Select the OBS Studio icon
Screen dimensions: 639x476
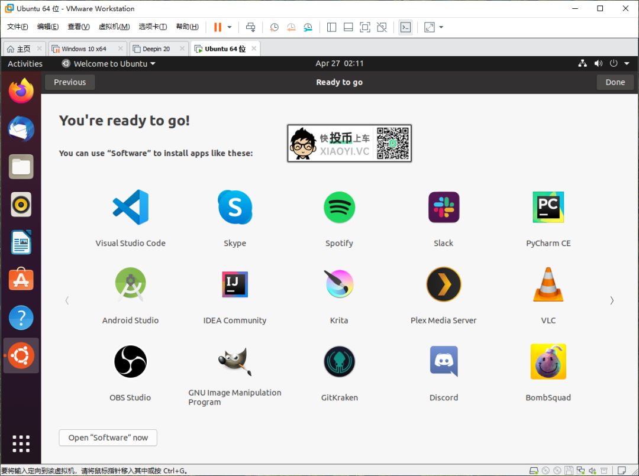coord(130,361)
